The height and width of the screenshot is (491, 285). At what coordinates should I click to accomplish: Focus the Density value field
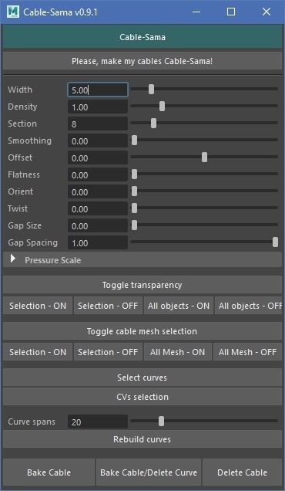[x=98, y=107]
